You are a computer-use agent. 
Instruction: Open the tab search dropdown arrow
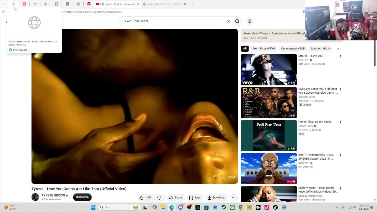coord(4,4)
